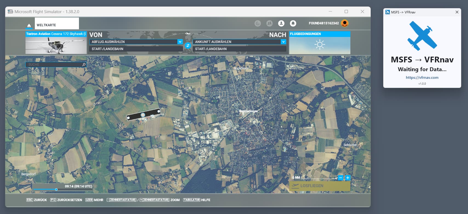Image resolution: width=468 pixels, height=214 pixels.
Task: Zoom in the map with plus button
Action: (348, 178)
